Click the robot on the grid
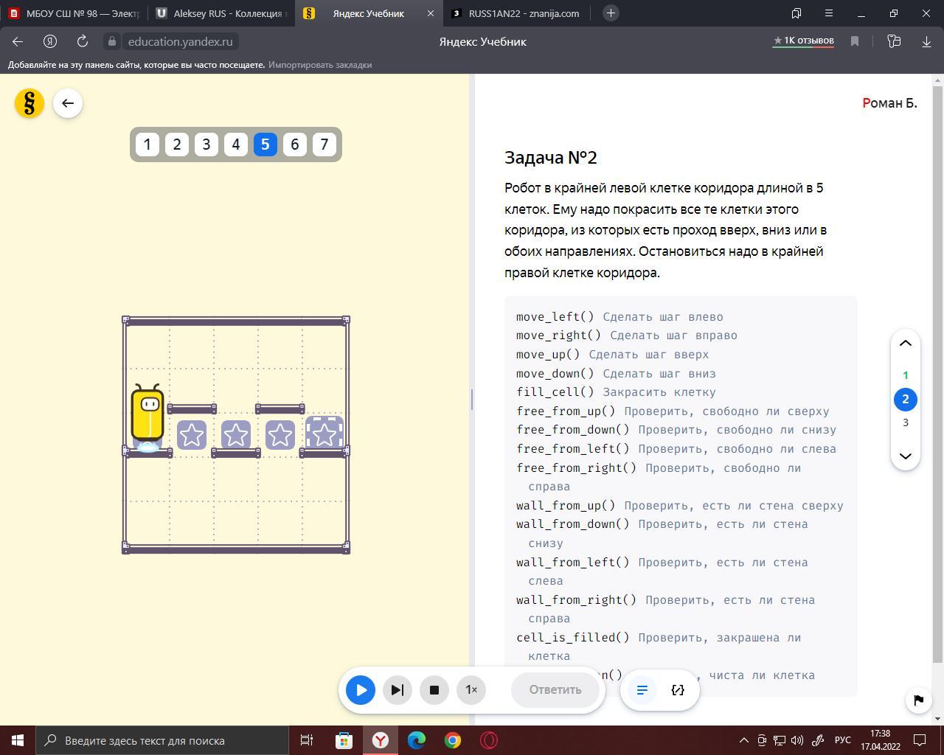The width and height of the screenshot is (944, 755). click(147, 417)
